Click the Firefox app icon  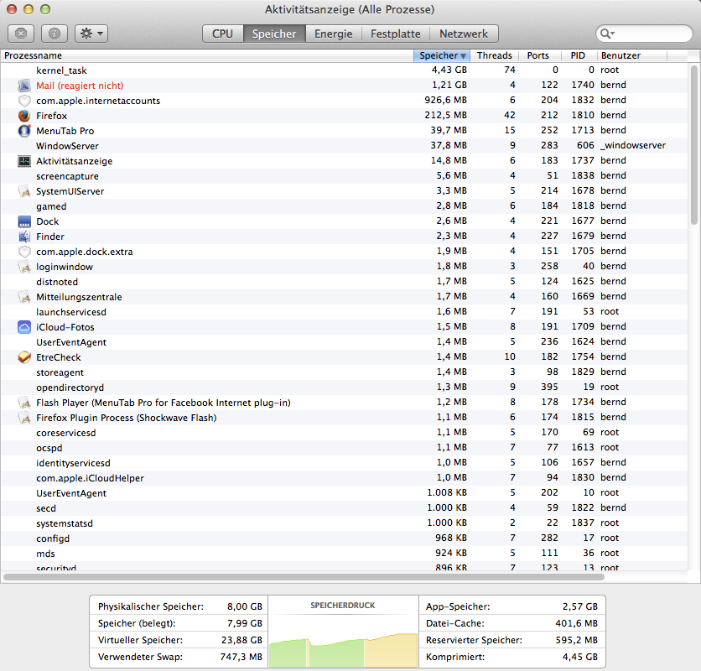(x=24, y=116)
